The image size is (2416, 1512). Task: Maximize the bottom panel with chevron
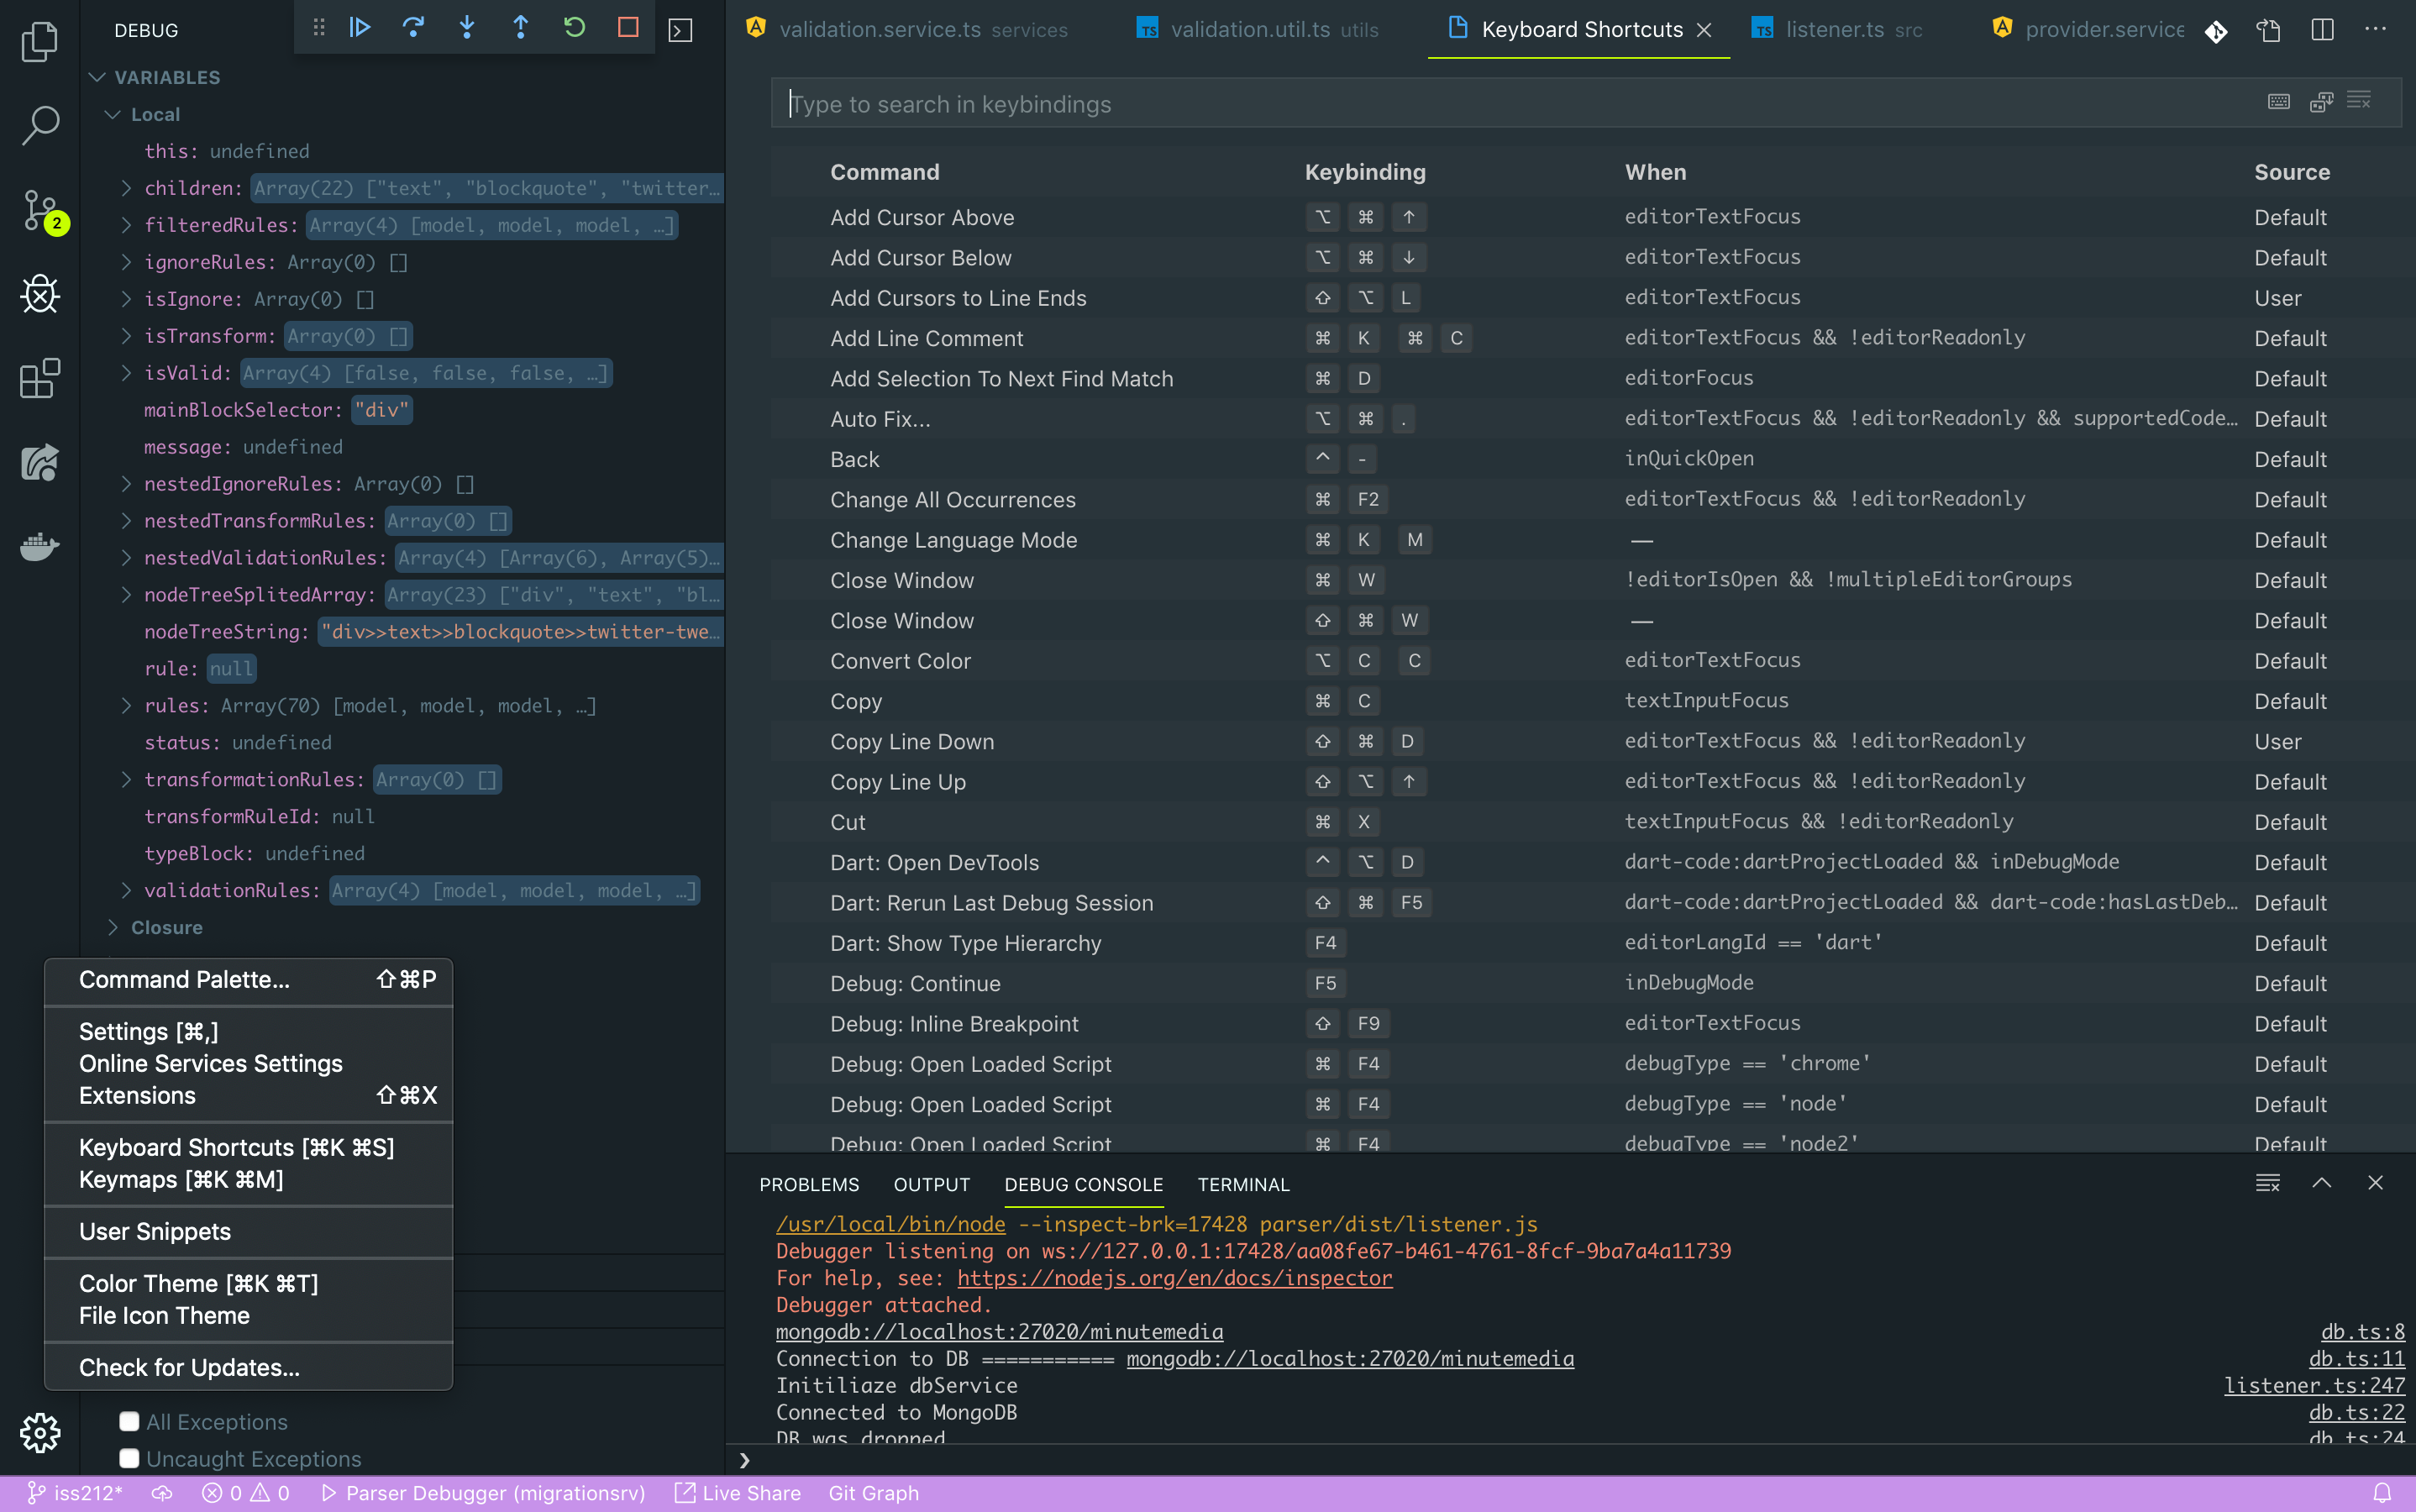click(2321, 1183)
